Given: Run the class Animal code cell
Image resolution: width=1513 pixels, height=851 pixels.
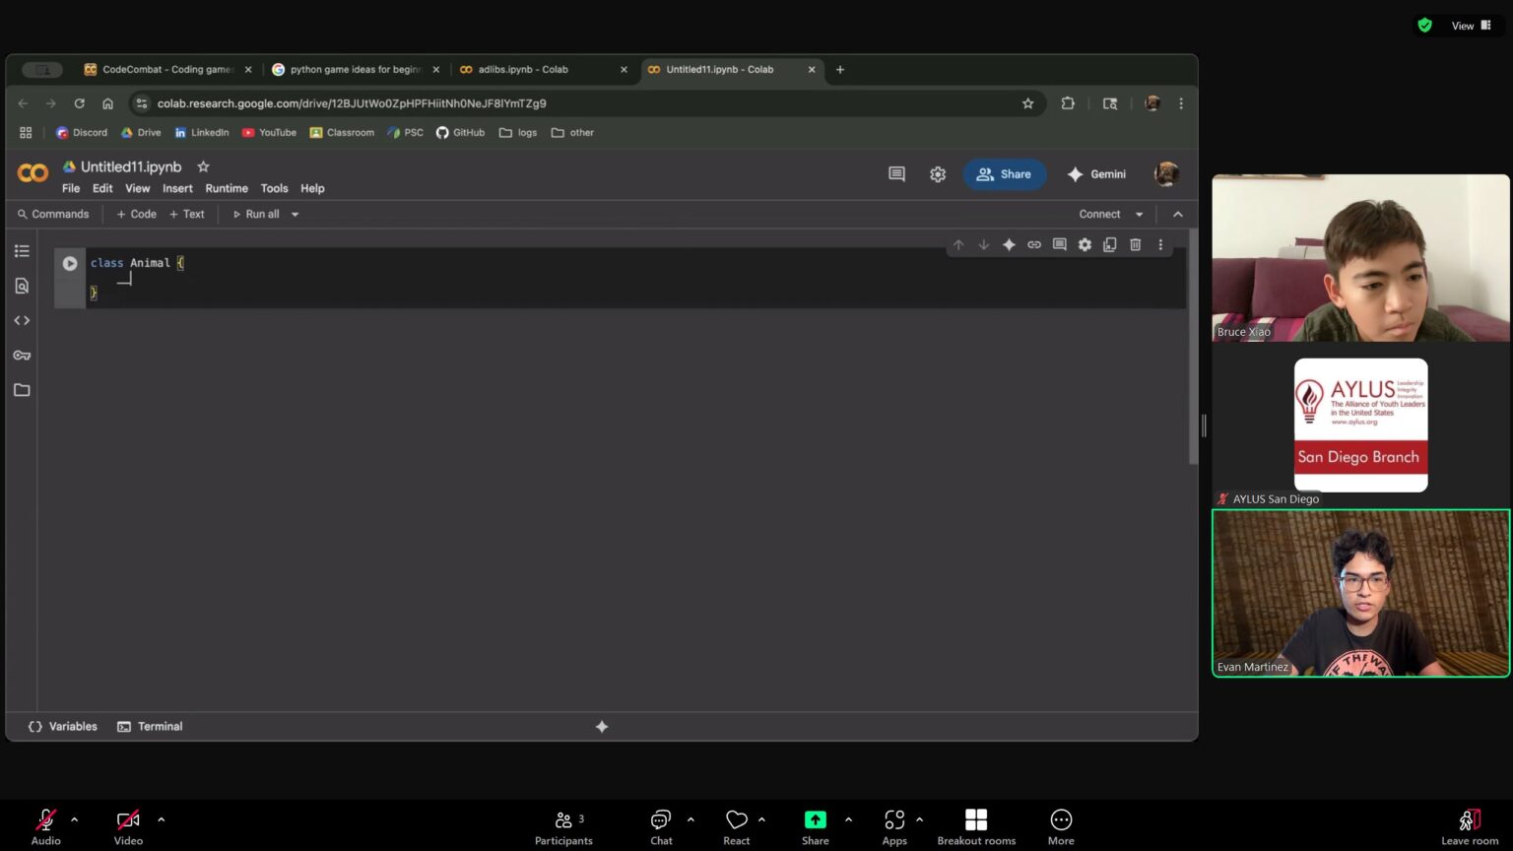Looking at the screenshot, I should pos(70,263).
